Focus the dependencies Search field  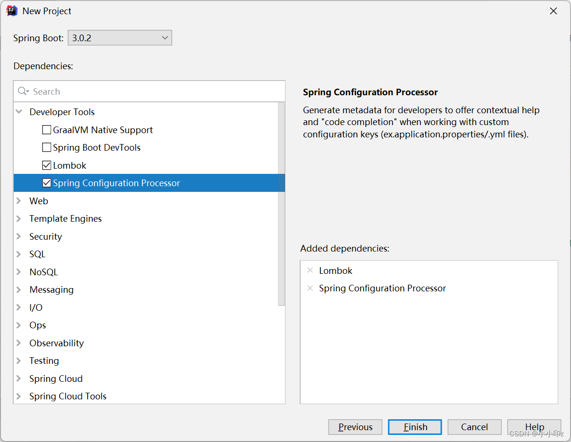click(x=149, y=91)
